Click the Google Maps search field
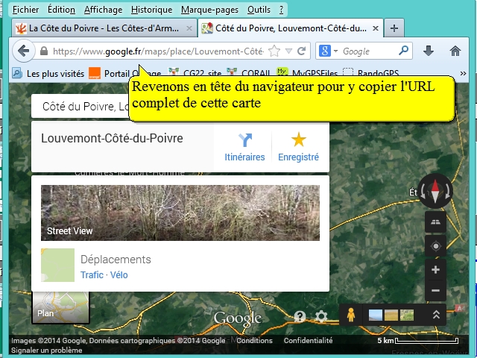 [x=80, y=106]
